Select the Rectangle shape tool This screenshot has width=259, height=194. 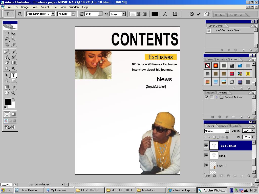click(x=13, y=81)
